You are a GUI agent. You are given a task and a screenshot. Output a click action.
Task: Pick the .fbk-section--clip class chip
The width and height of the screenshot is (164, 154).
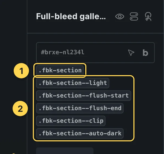coord(71,121)
